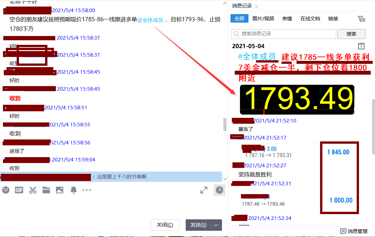Click the @全体成员 mention in chat
The width and height of the screenshot is (375, 237).
click(x=150, y=20)
